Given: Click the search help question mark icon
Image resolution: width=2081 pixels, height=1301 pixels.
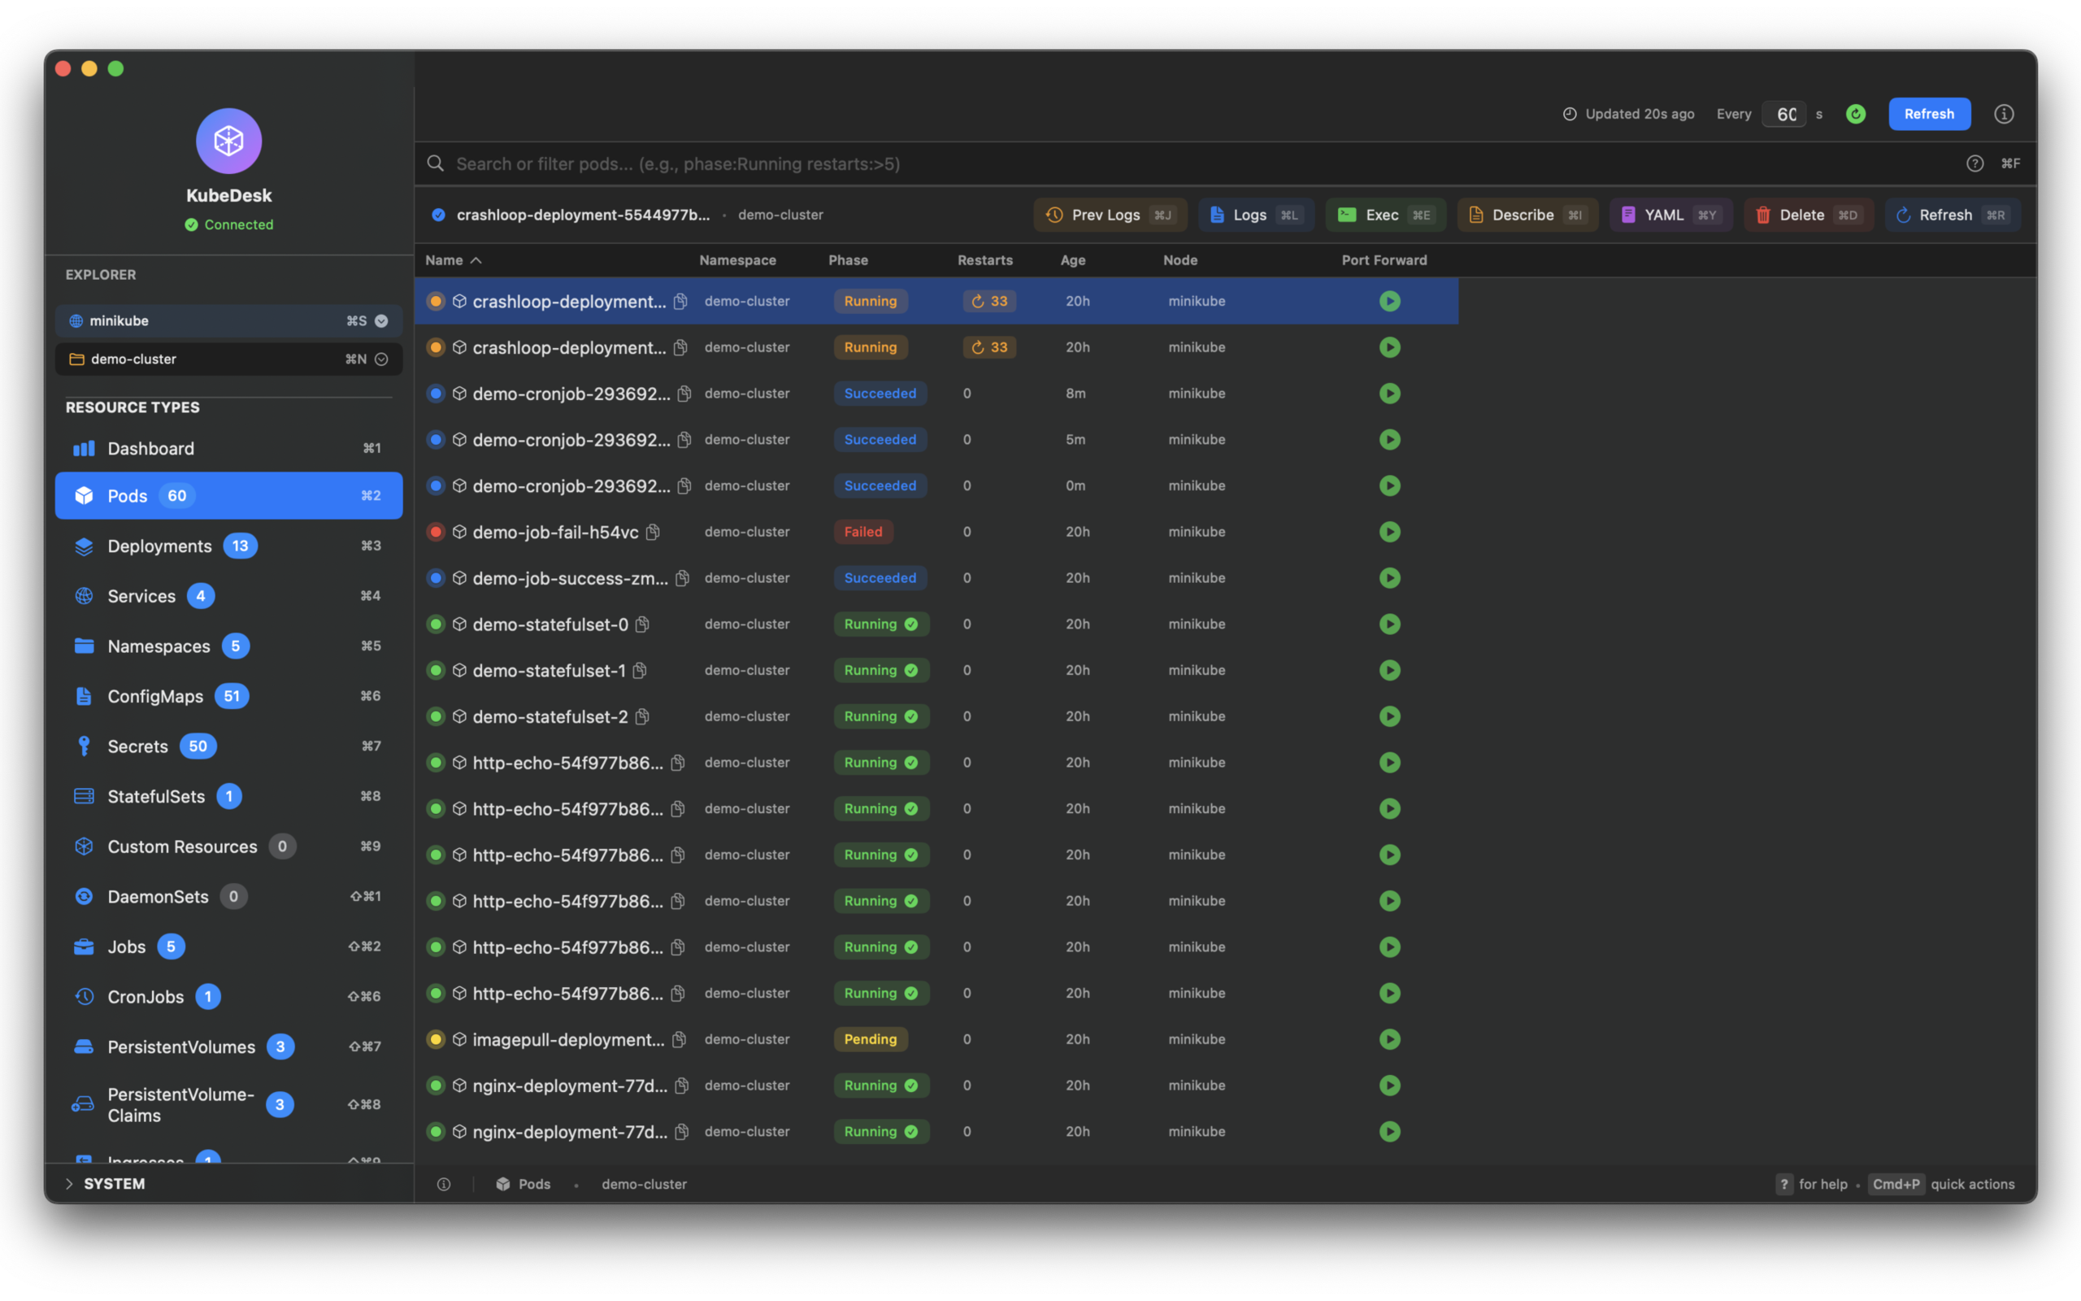Looking at the screenshot, I should tap(1975, 163).
